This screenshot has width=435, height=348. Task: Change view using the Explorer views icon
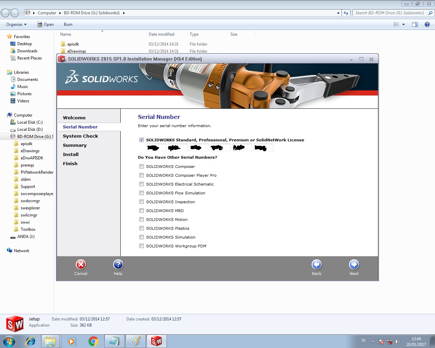pos(396,24)
